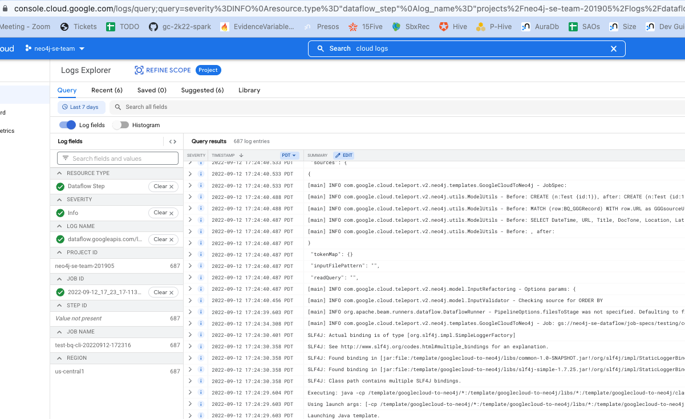
Task: Click into the cloud logs search field
Action: [x=467, y=48]
